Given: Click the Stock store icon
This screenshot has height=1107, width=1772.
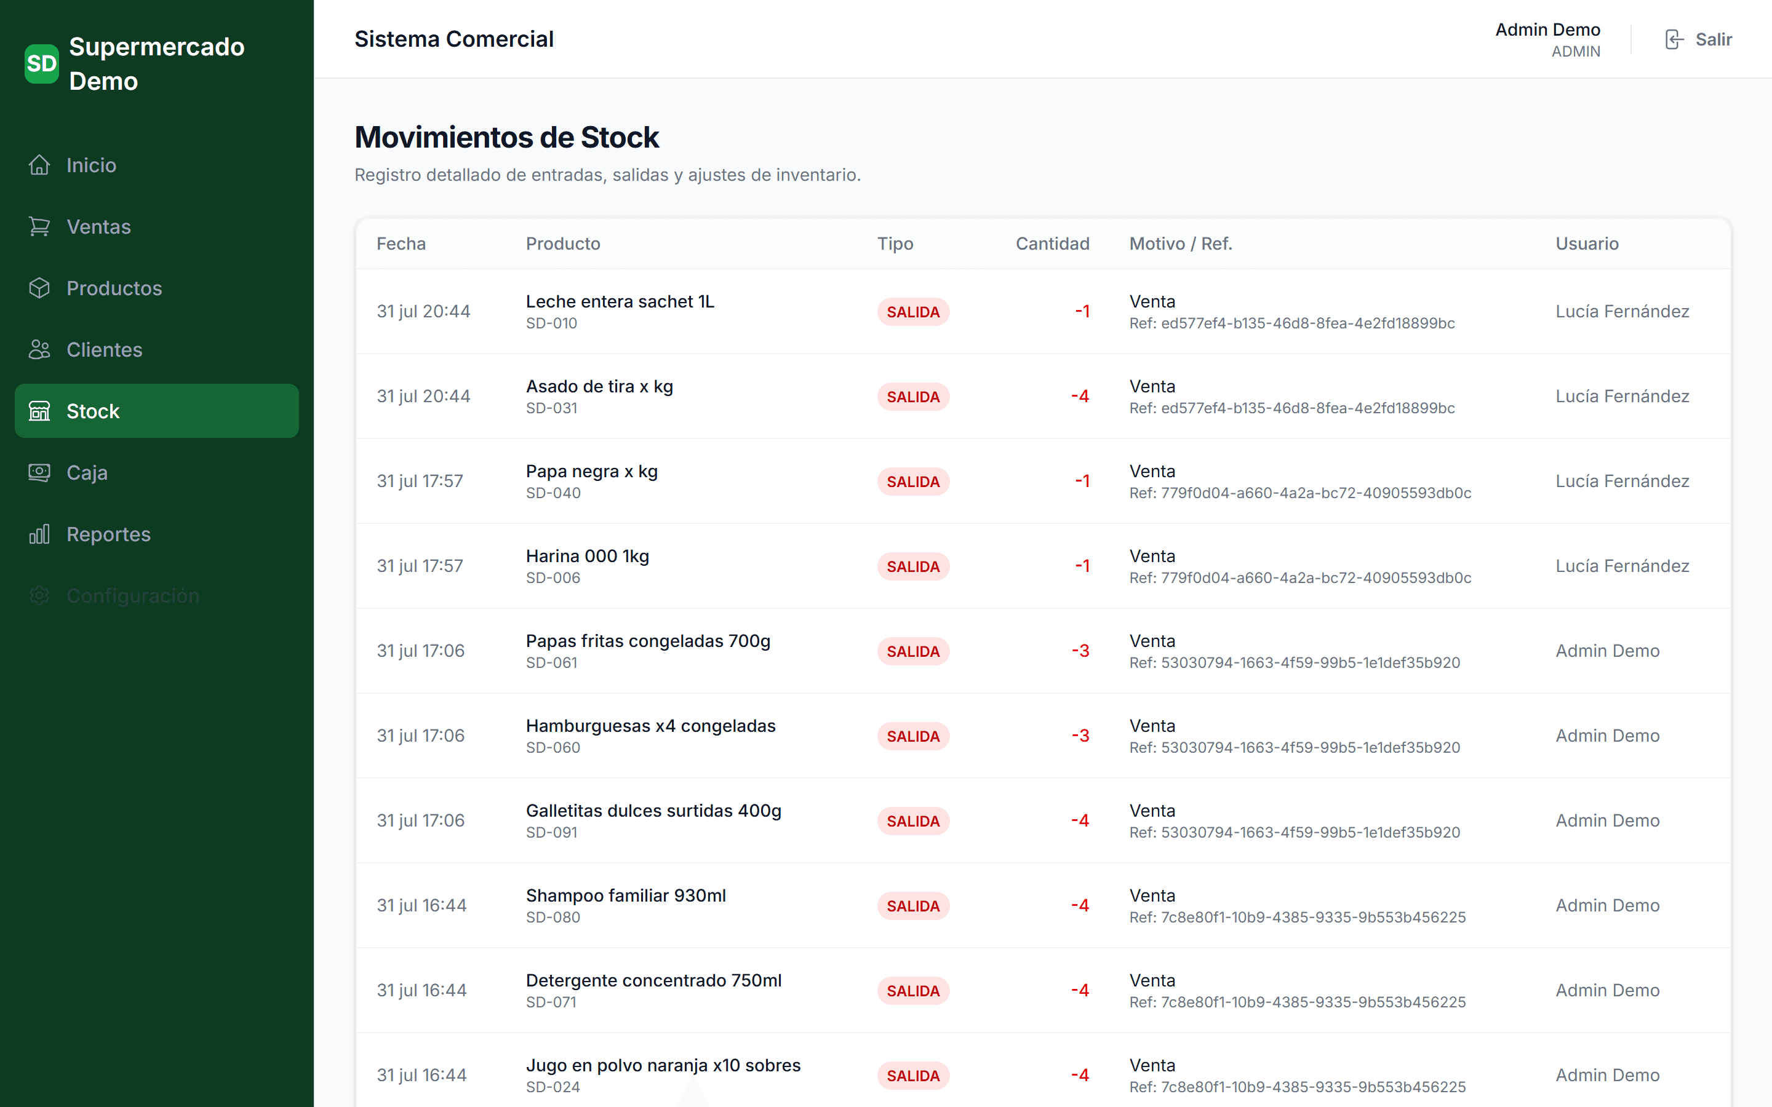Looking at the screenshot, I should click(x=39, y=411).
